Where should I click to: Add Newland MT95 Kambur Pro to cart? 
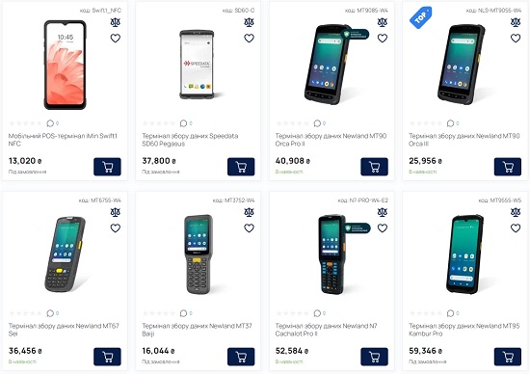508,357
